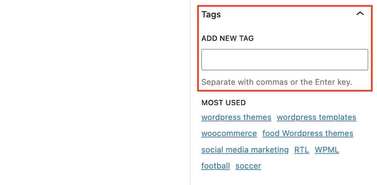This screenshot has height=185, width=377.
Task: Choose the 'woocommerce' tag link
Action: (x=229, y=133)
